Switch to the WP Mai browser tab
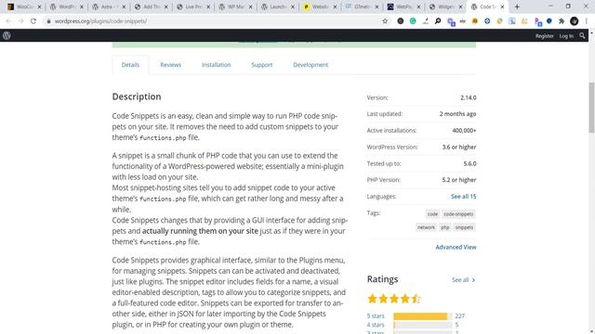Viewport: 595px width, 334px height. [x=235, y=6]
